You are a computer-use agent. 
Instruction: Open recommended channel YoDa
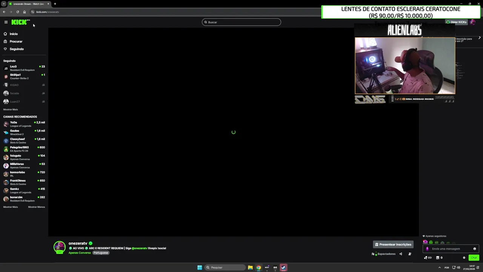tap(24, 124)
